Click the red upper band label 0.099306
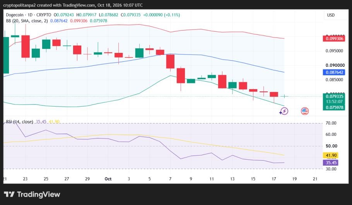Image resolution: width=352 pixels, height=205 pixels. point(334,39)
